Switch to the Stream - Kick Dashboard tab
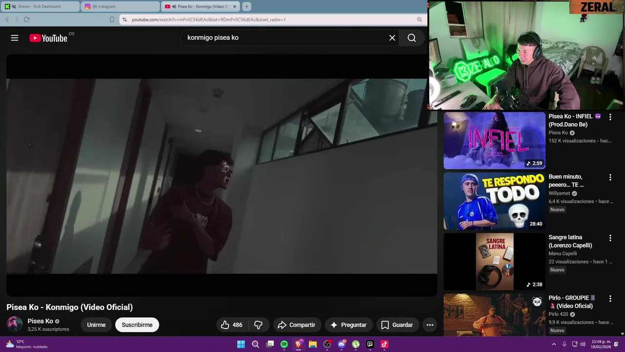This screenshot has width=625, height=352. 40,6
